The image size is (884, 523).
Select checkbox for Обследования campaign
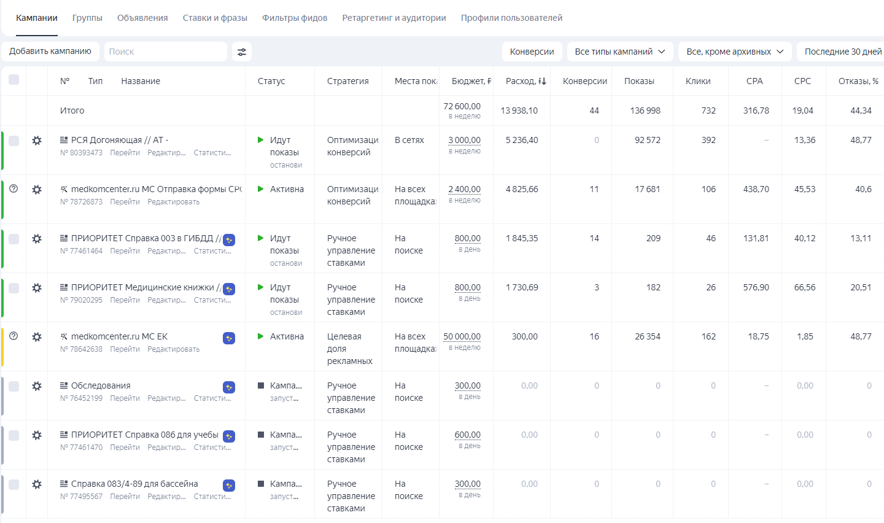[x=14, y=386]
